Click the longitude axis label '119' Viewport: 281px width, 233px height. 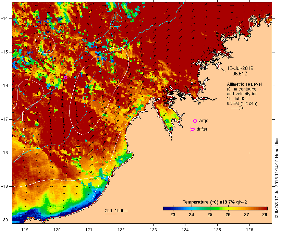click(x=25, y=230)
